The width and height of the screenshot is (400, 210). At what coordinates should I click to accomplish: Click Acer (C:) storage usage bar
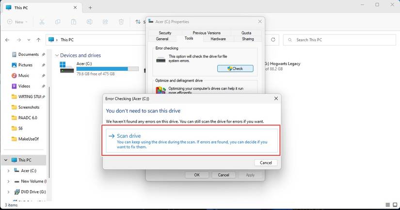pos(108,69)
